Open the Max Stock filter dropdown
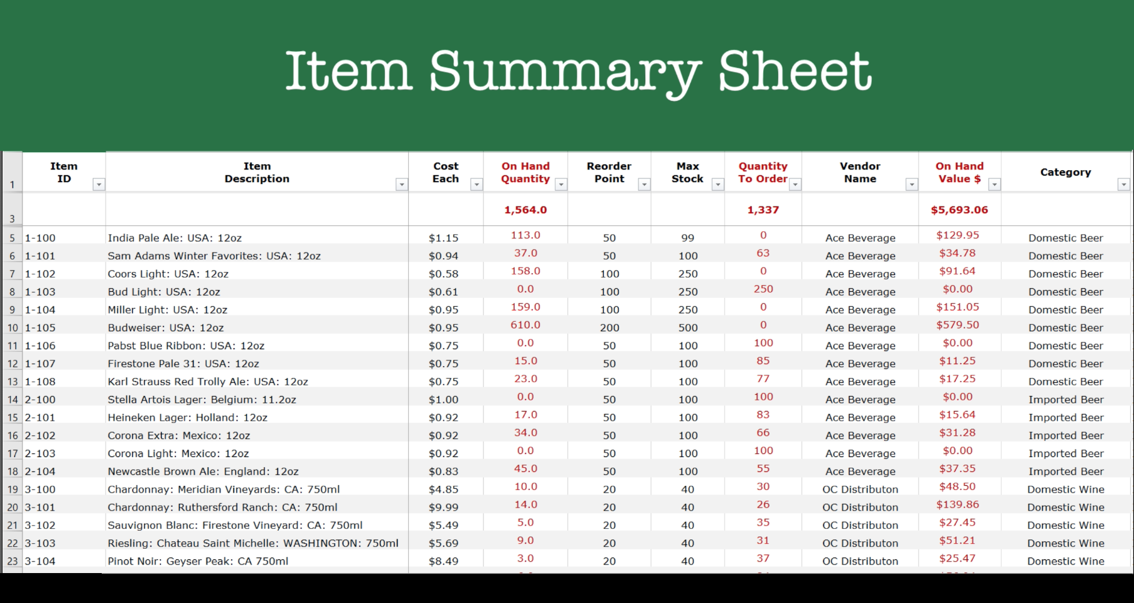This screenshot has width=1134, height=603. (x=718, y=185)
